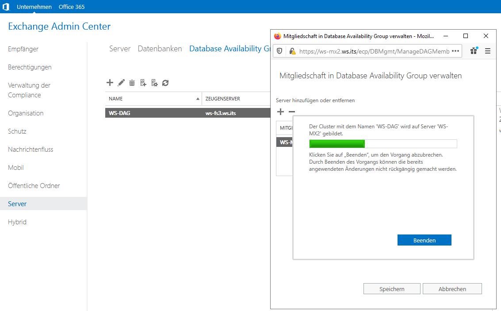Click the Firefox tracking protection shield icon
Screen dimensions: 501x311
click(x=279, y=51)
